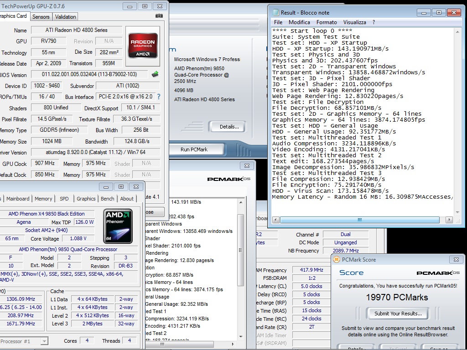The height and width of the screenshot is (350, 467).
Task: Click Submit Your Results... button
Action: pyautogui.click(x=398, y=314)
